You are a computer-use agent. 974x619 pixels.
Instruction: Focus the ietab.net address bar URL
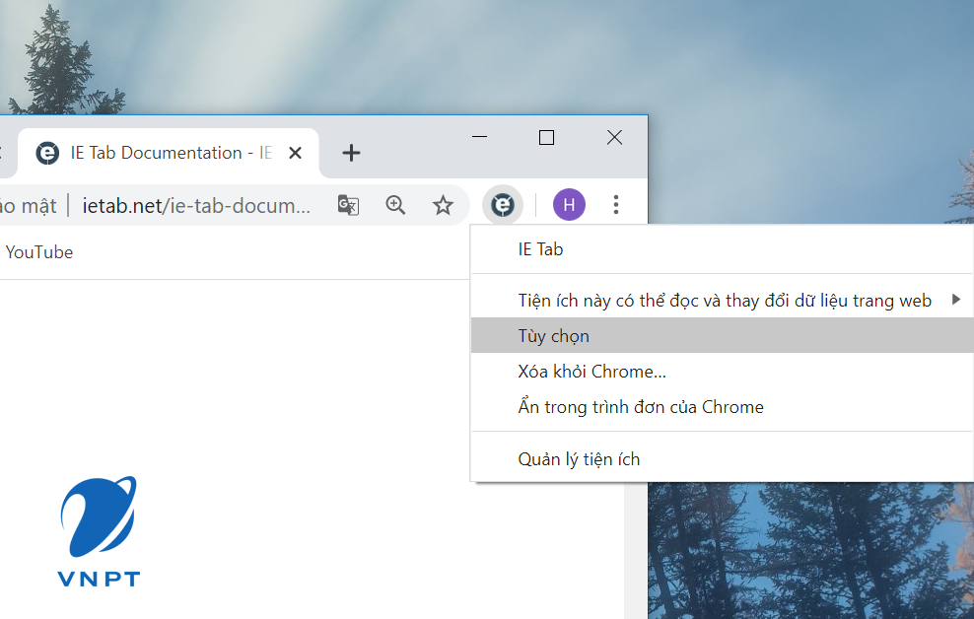(196, 205)
